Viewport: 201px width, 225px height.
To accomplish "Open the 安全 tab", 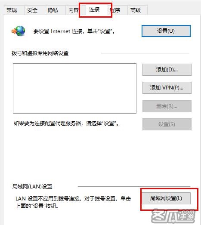I will coord(32,10).
